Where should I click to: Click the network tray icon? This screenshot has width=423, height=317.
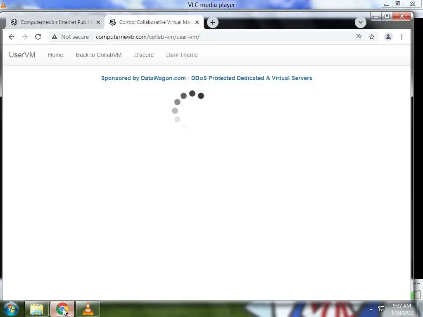click(x=381, y=309)
